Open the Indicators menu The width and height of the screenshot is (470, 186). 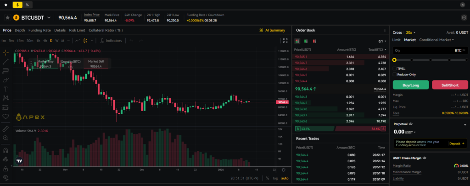point(111,41)
